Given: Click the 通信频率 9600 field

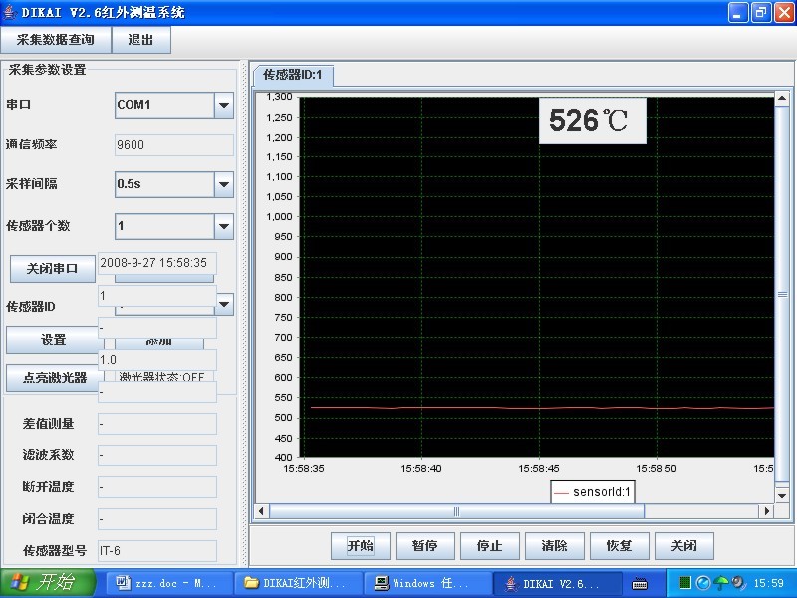Looking at the screenshot, I should point(174,145).
